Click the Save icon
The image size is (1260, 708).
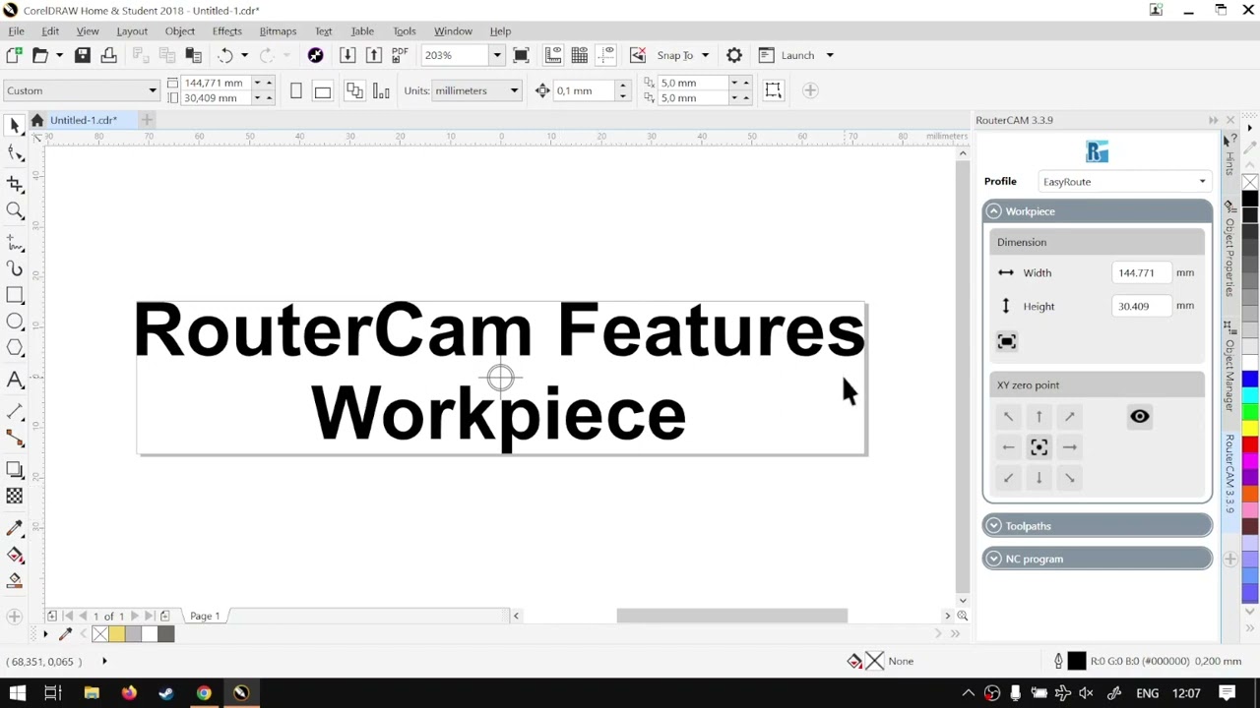[x=83, y=55]
